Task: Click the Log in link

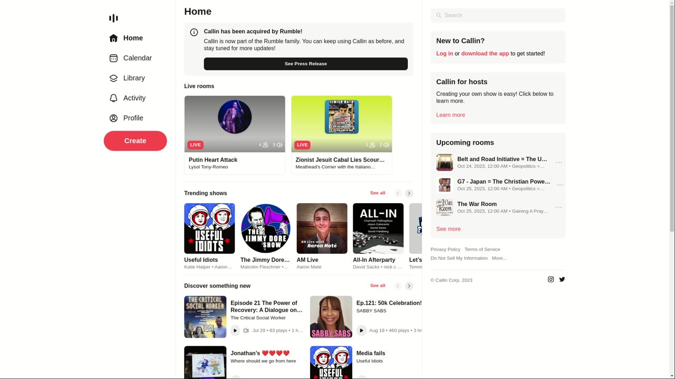Action: 445,54
